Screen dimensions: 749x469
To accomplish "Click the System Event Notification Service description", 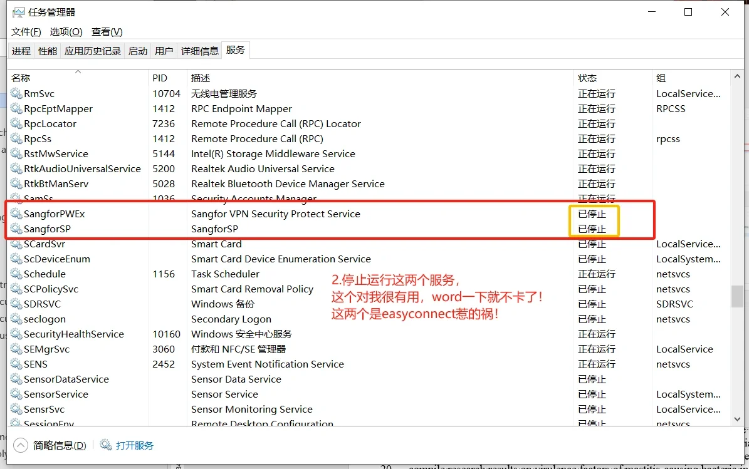I will 268,364.
